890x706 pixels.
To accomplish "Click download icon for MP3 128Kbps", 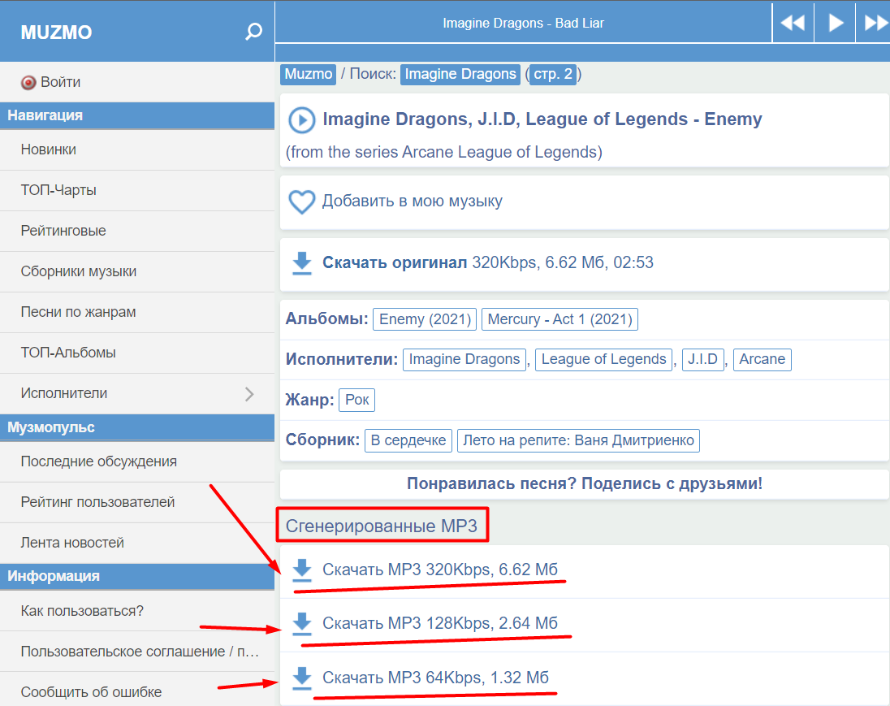I will (x=302, y=624).
